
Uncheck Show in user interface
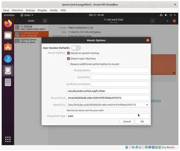pyautogui.click(x=68, y=59)
